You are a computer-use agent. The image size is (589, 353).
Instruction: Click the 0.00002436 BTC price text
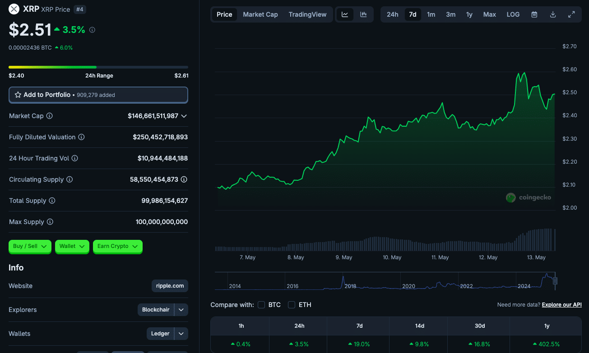30,47
